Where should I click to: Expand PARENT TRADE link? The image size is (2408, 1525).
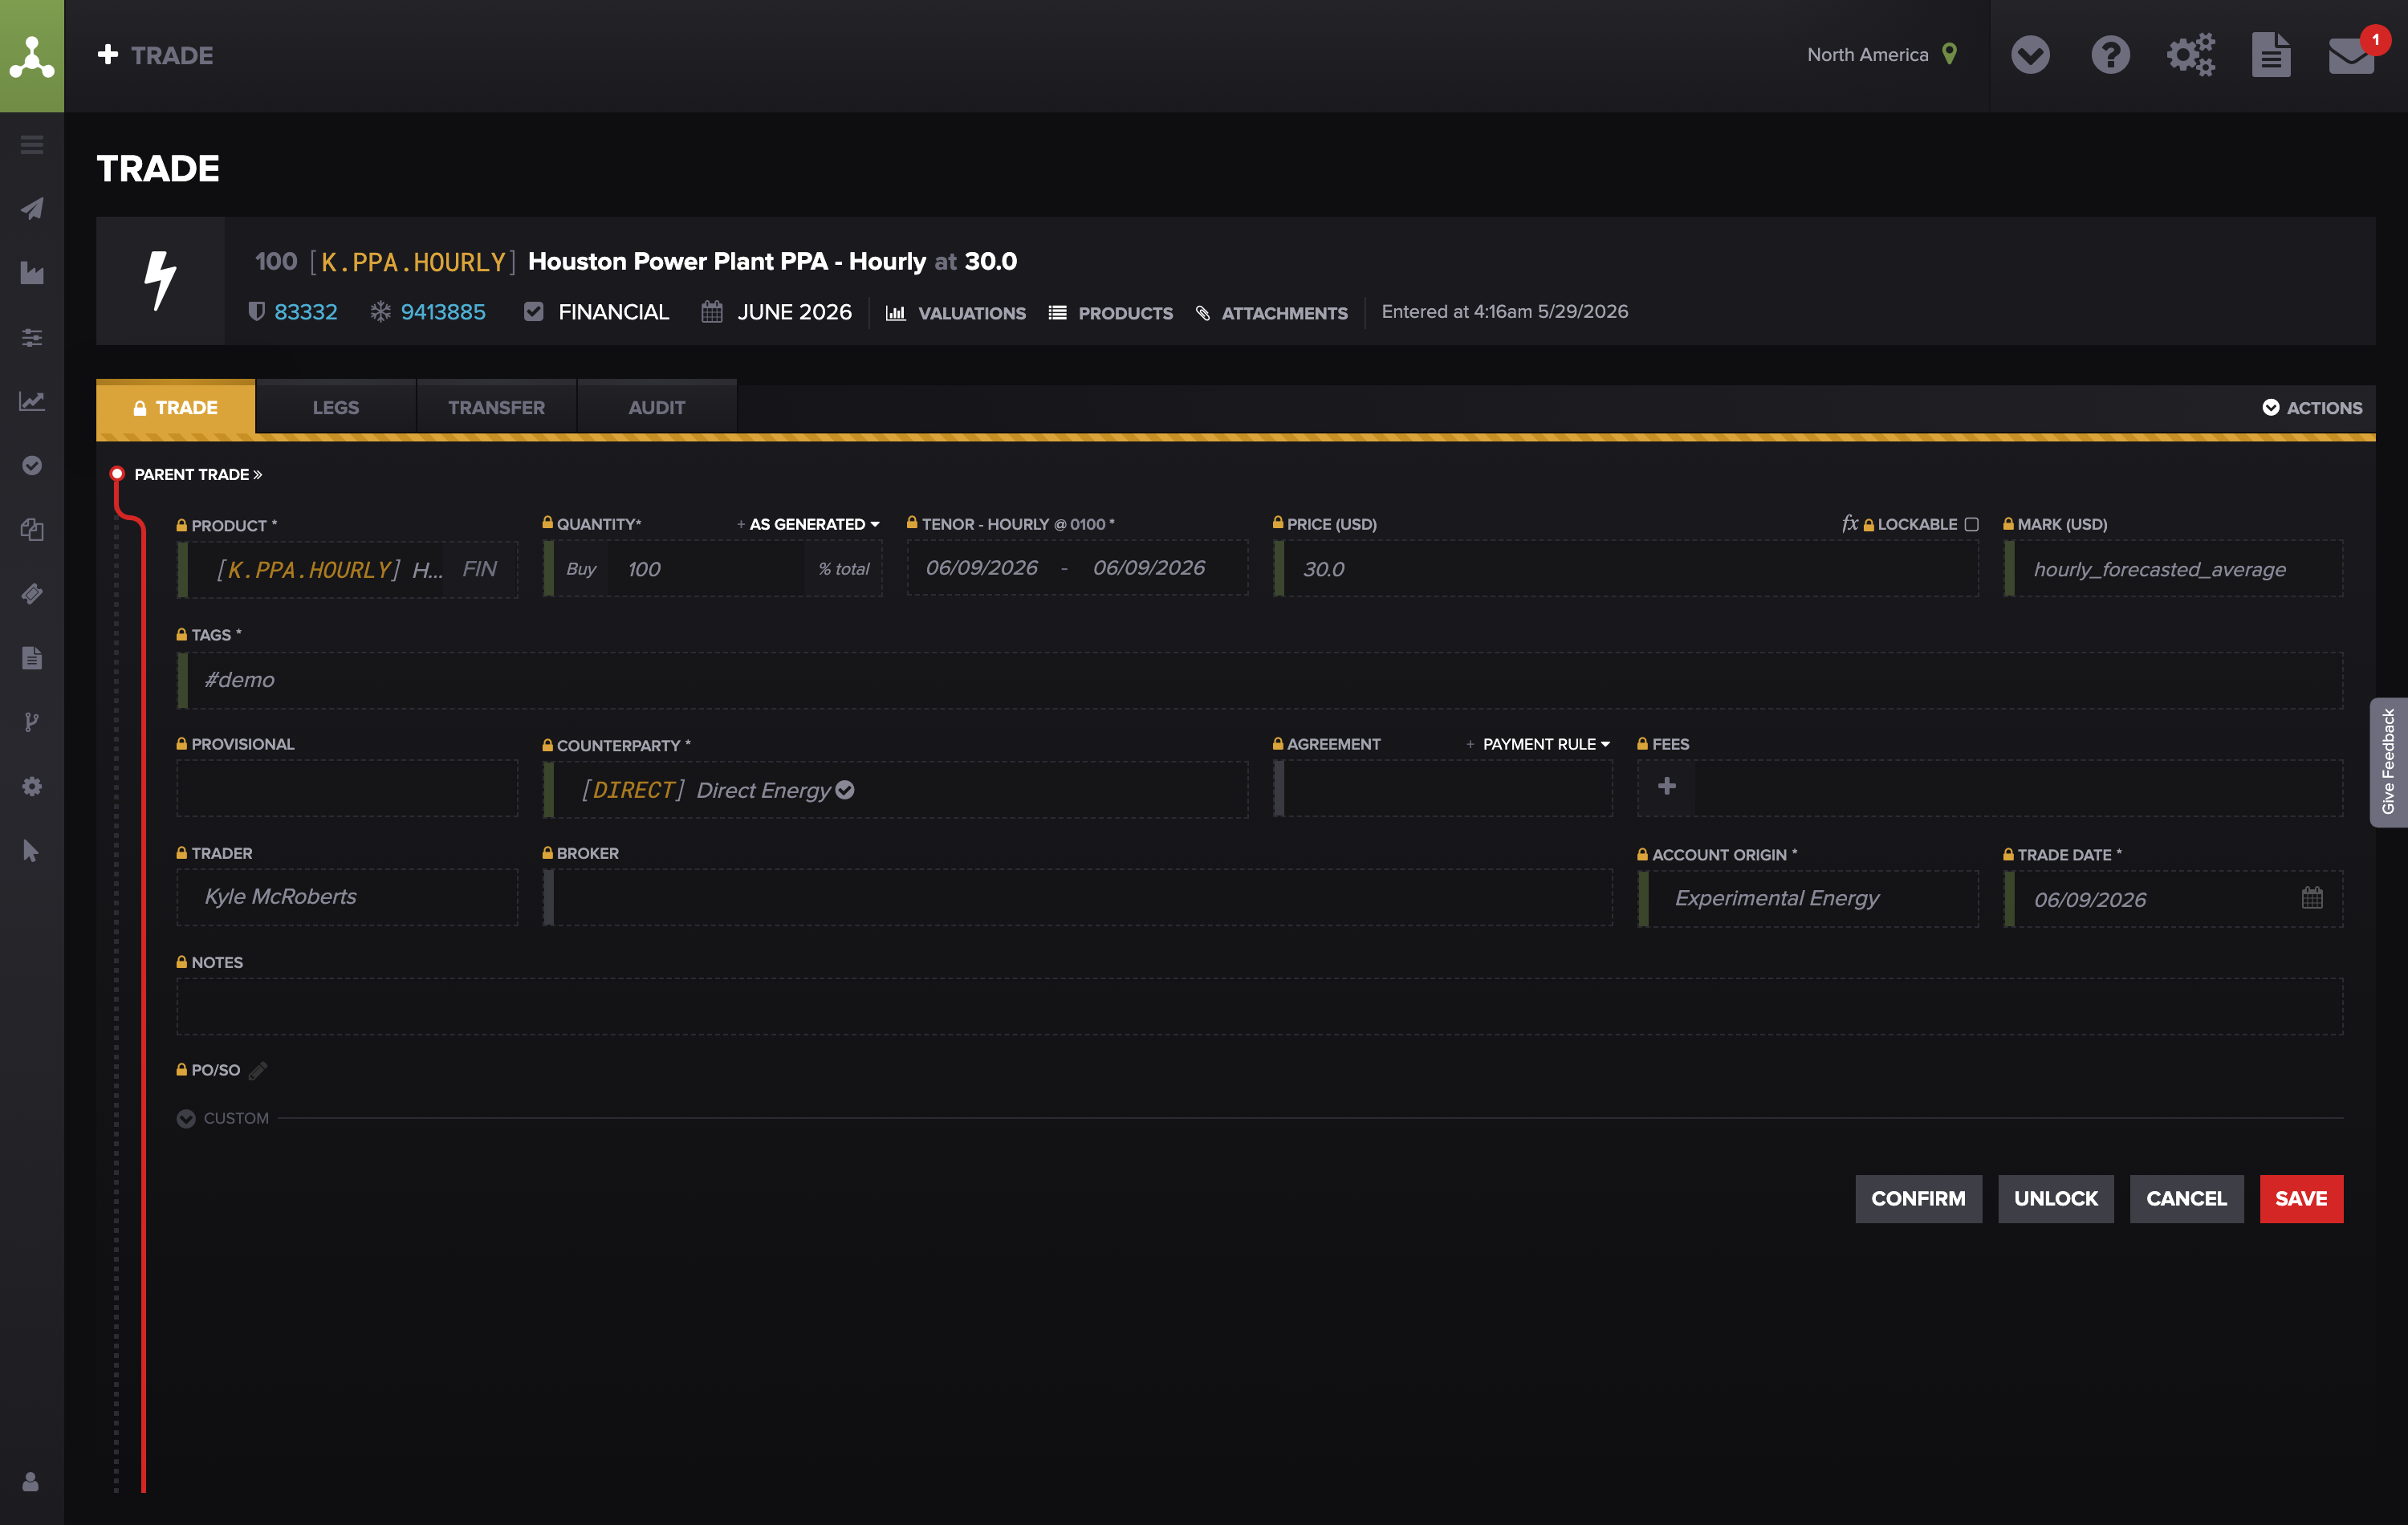[x=198, y=474]
